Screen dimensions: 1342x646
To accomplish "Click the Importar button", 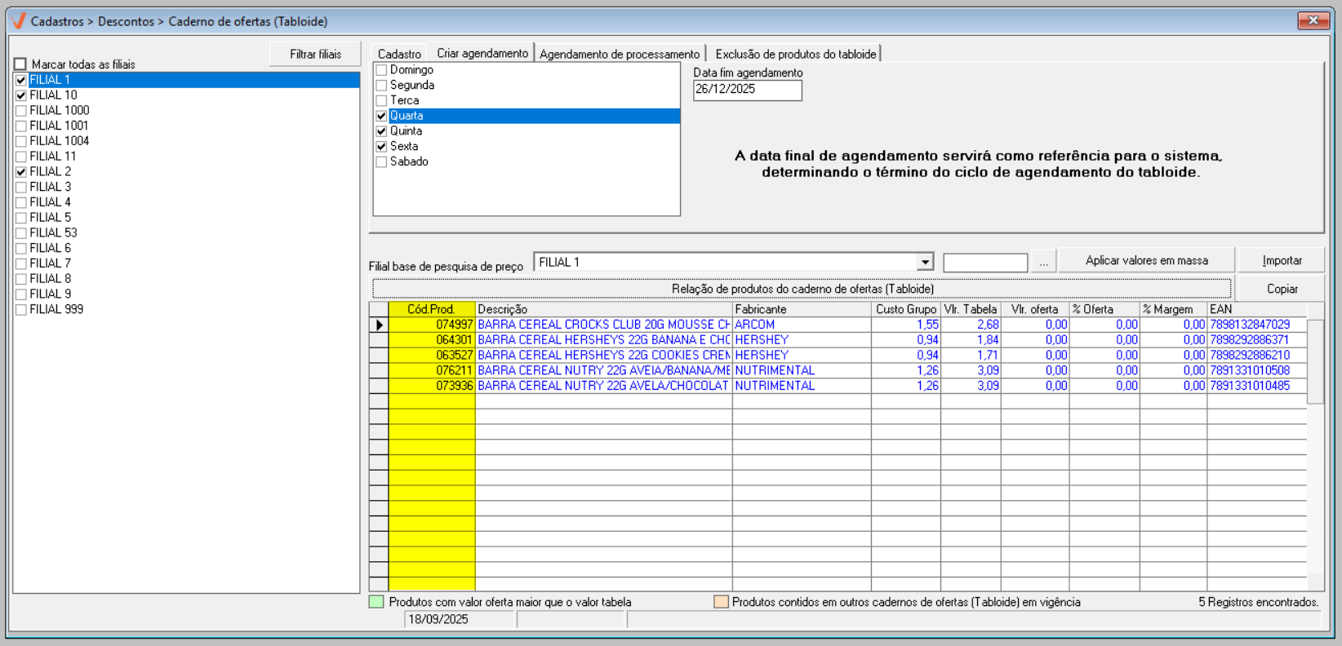I will 1282,260.
